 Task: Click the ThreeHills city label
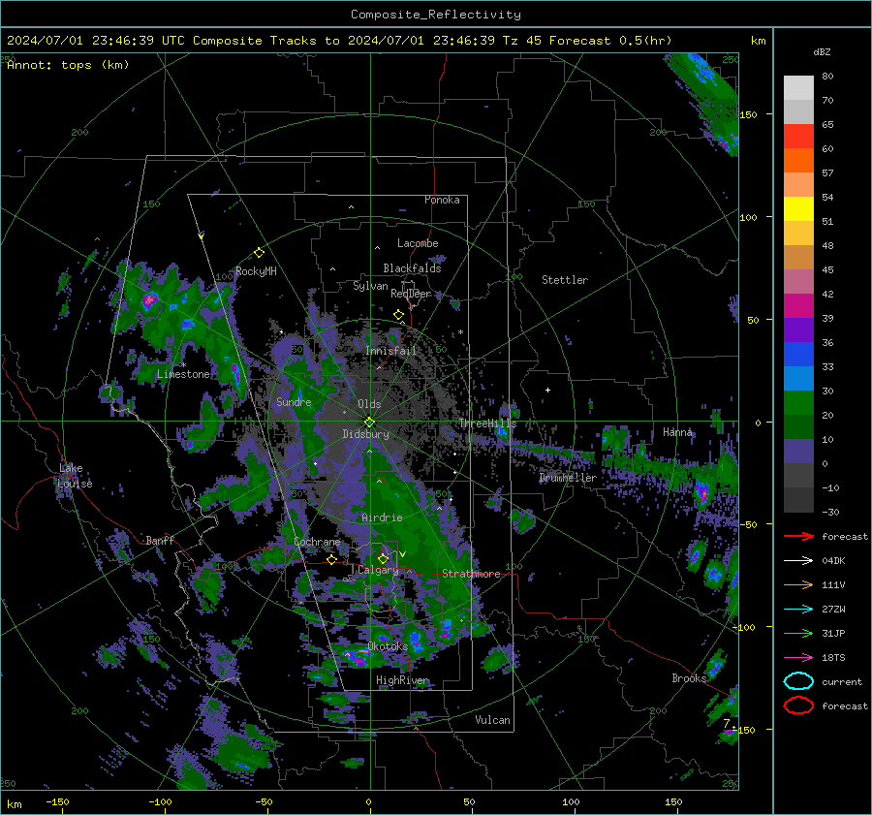[x=487, y=423]
